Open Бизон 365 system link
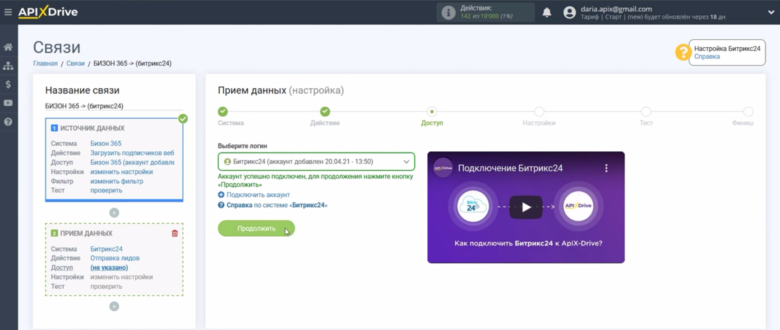 (x=106, y=144)
